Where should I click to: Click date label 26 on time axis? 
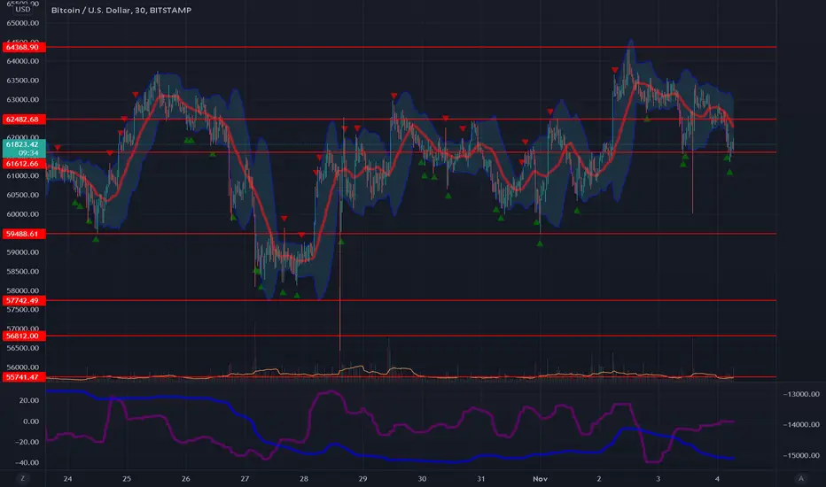[x=185, y=479]
